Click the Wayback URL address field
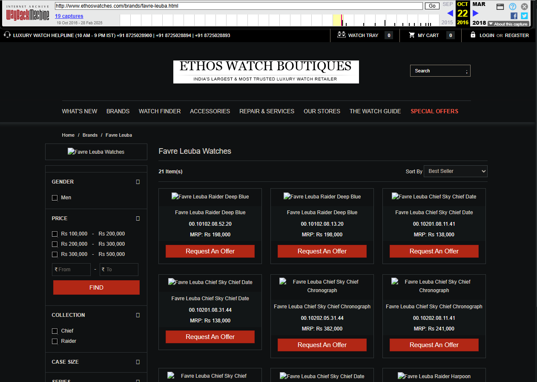The width and height of the screenshot is (537, 382). coord(238,6)
